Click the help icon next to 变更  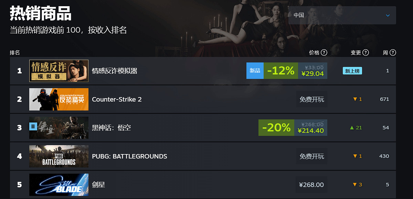coord(366,52)
